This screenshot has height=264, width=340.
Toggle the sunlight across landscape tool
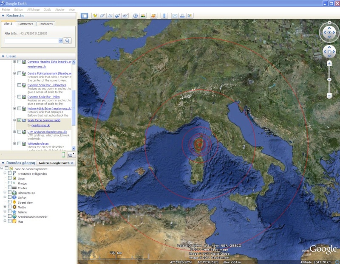click(143, 16)
